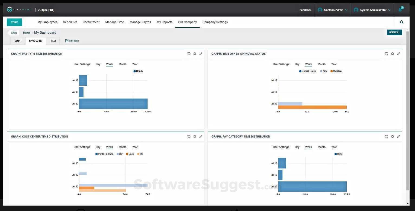Click the Edit Tabs pencil icon
The height and width of the screenshot is (211, 415).
click(67, 41)
